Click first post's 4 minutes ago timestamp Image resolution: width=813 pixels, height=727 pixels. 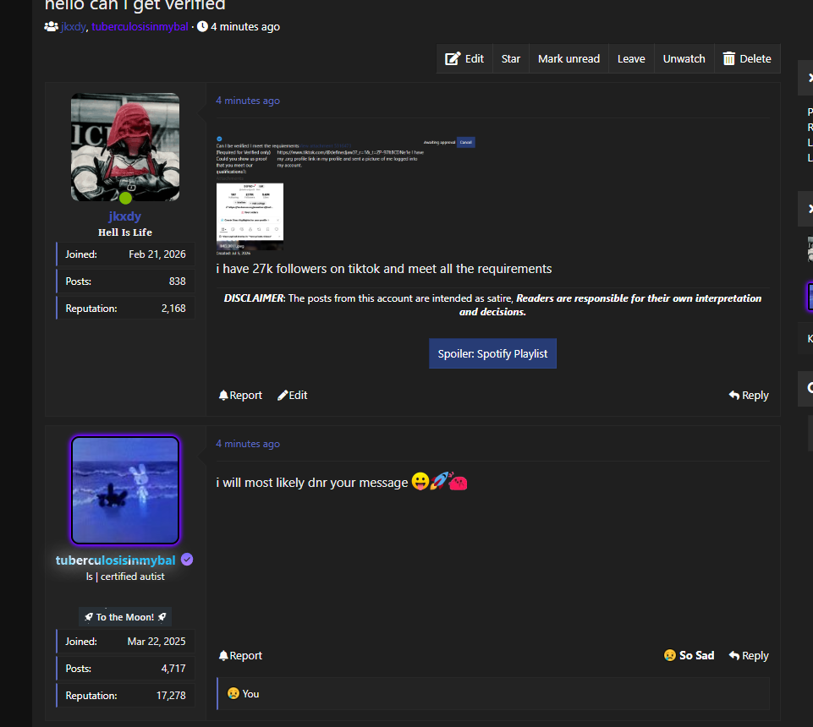click(248, 101)
